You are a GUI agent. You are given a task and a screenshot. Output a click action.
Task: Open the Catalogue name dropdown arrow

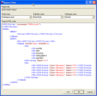93,17
